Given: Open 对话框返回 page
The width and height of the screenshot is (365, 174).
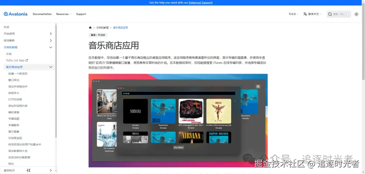Looking at the screenshot, I should (x=15, y=138).
